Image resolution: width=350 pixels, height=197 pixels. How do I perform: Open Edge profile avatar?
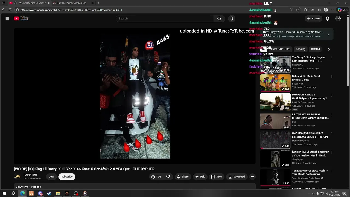(x=326, y=10)
